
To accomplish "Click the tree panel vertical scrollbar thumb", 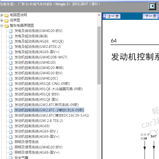I will point(99,55).
